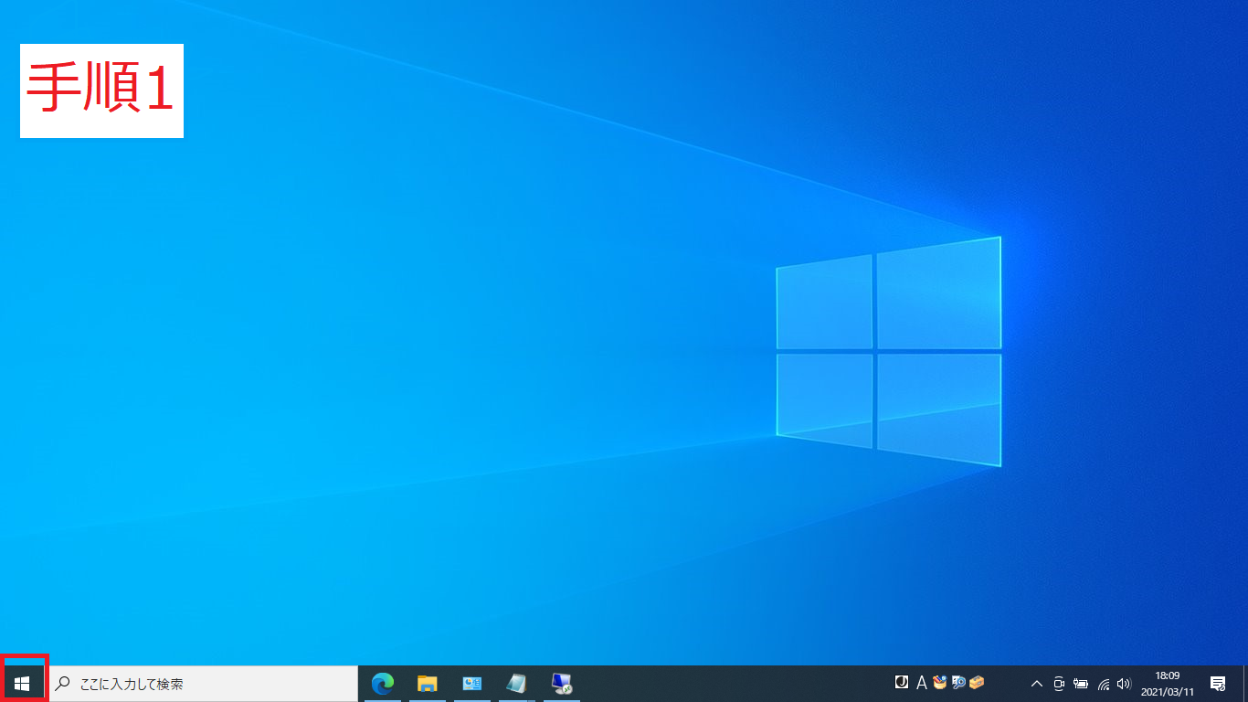Open the notepad-style taskbar app
The width and height of the screenshot is (1248, 702).
coord(516,683)
